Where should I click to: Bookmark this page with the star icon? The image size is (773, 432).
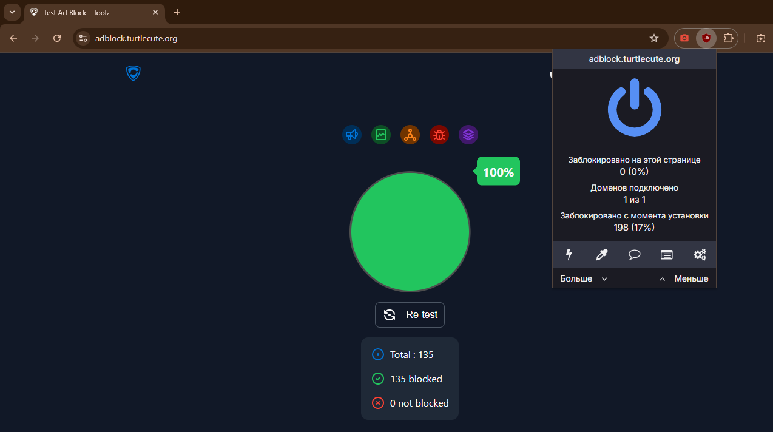[654, 38]
